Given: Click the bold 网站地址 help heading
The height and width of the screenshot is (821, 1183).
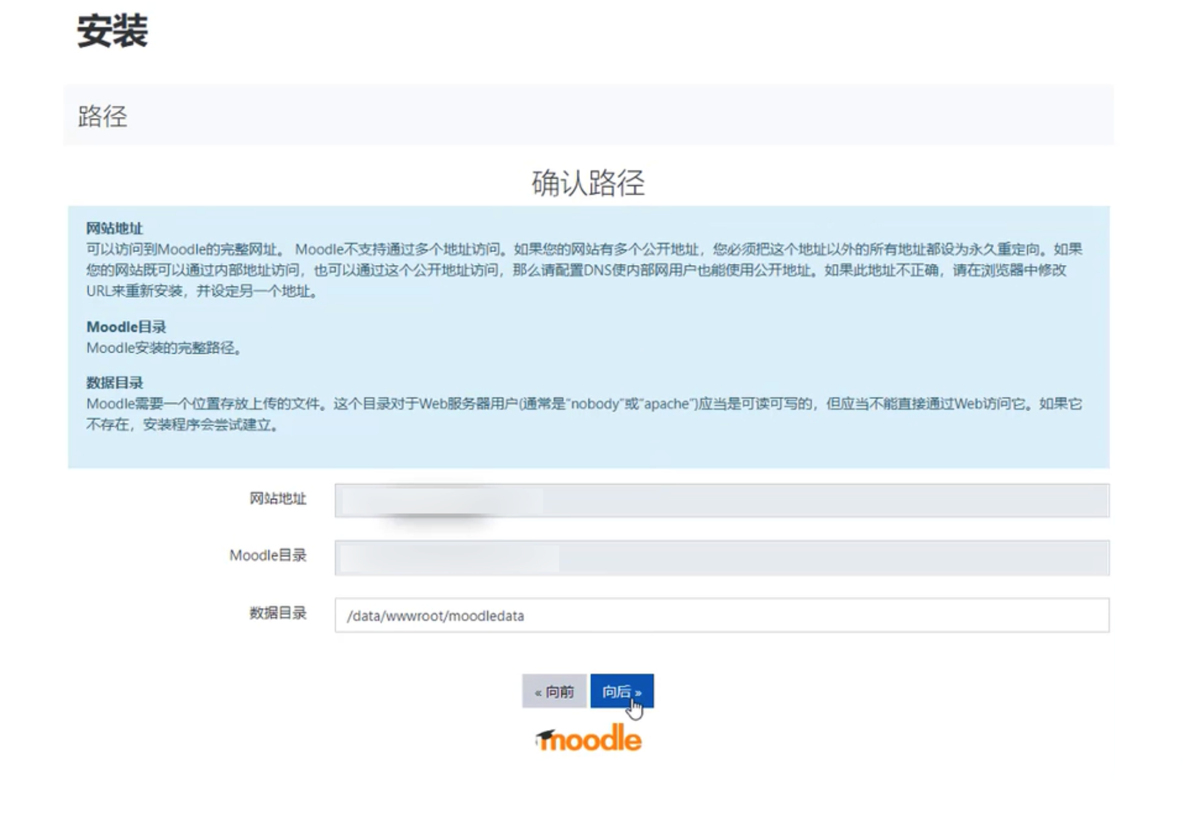Looking at the screenshot, I should pyautogui.click(x=114, y=228).
